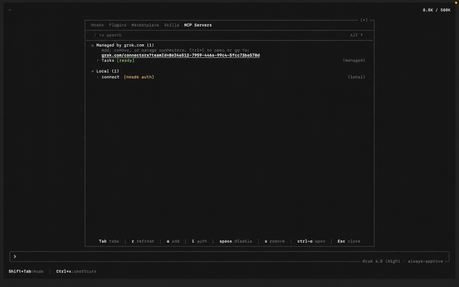Click the 'Managed by grok.com (1)' heading

(x=125, y=45)
